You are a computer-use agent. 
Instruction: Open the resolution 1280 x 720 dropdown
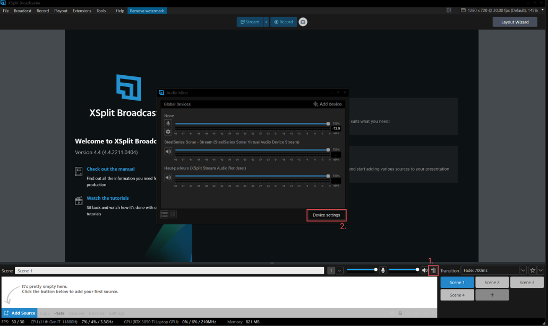[x=502, y=11]
